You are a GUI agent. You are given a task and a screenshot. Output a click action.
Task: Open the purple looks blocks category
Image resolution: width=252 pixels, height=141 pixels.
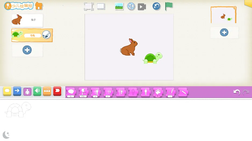27,92
